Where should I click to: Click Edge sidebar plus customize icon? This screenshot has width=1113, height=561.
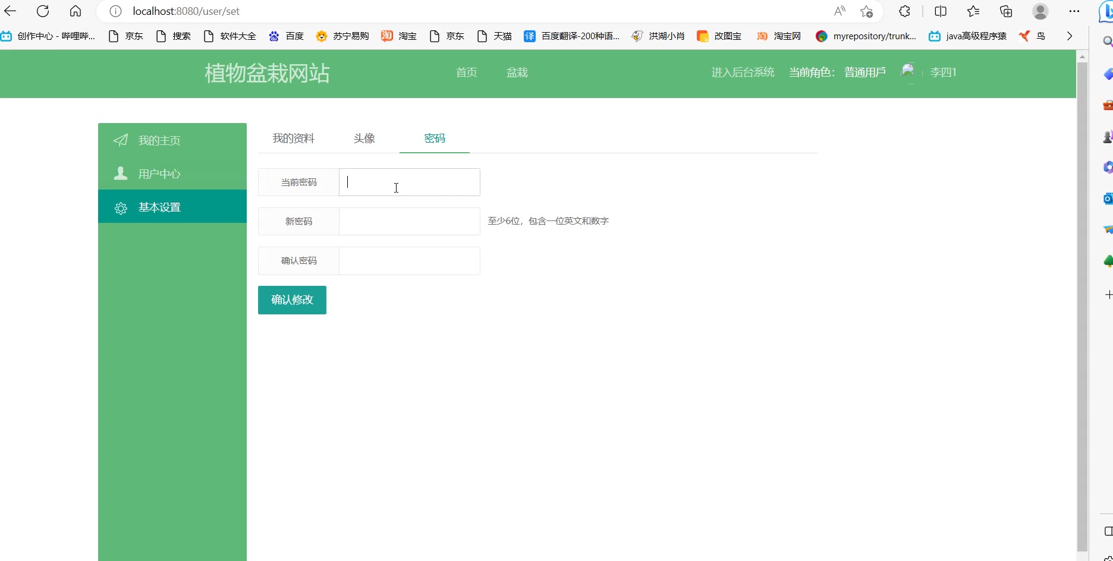[1108, 295]
